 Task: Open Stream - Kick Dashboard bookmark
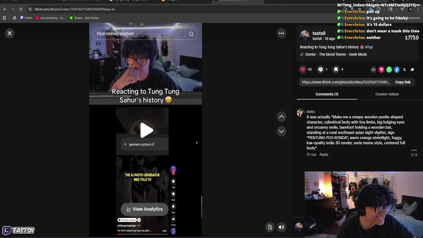point(85,18)
